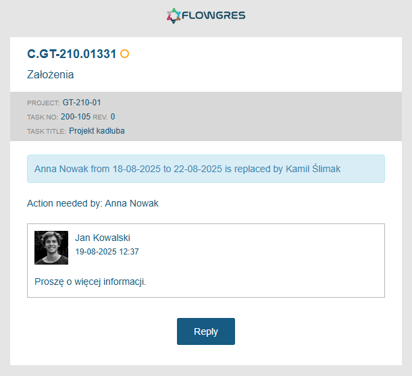Click the orange status circle icon
The height and width of the screenshot is (376, 412).
click(124, 54)
